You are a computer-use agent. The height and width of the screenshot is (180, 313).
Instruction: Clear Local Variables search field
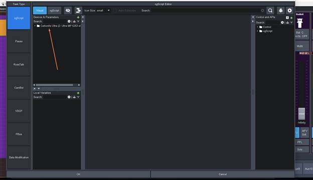(69, 97)
